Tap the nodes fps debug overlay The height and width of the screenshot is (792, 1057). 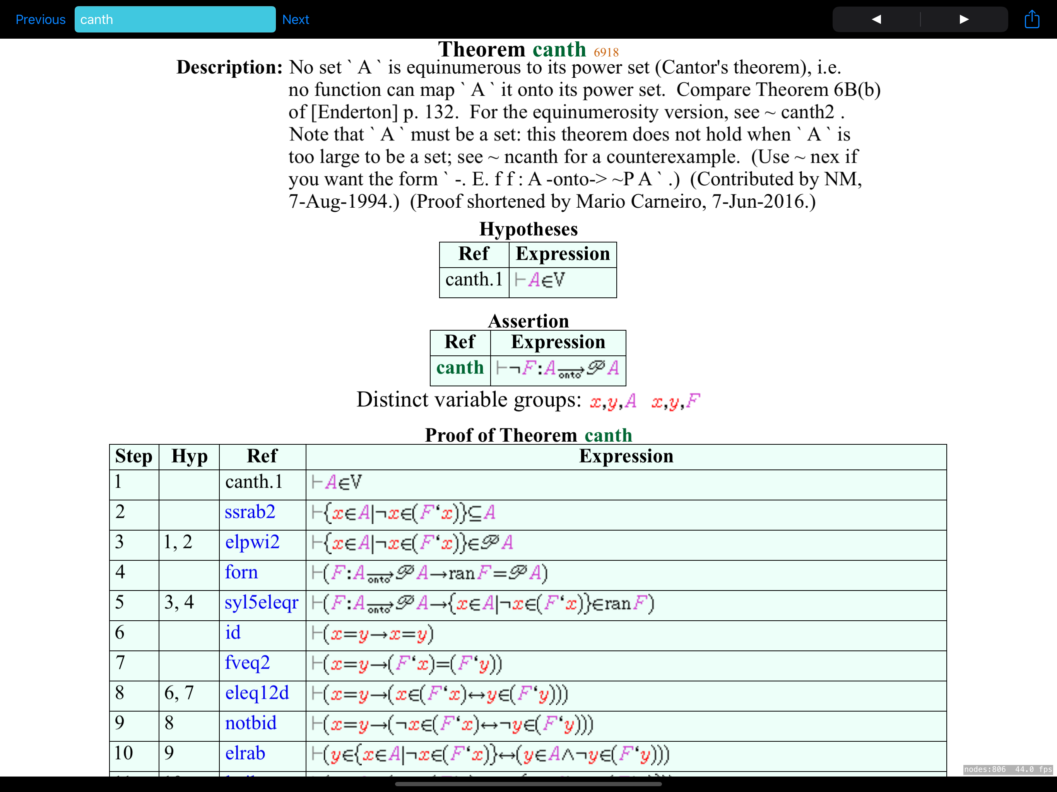click(x=1008, y=770)
